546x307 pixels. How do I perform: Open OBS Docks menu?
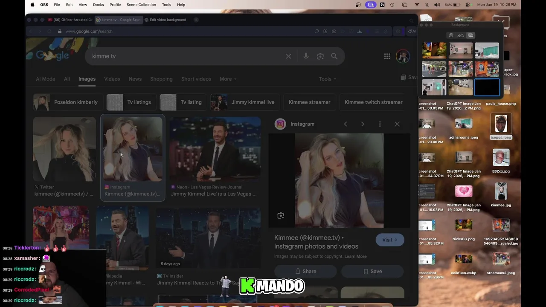98,5
